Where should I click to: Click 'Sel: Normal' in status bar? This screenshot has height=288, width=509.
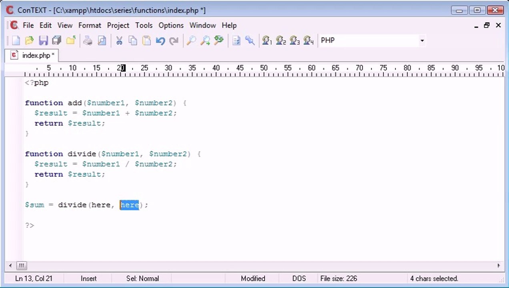pos(142,278)
